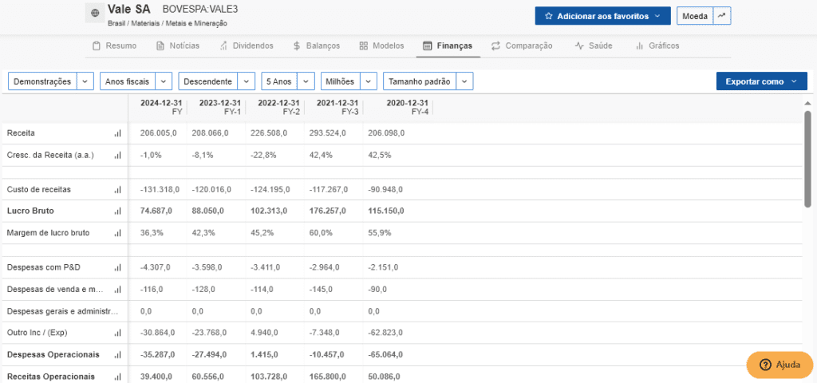The width and height of the screenshot is (817, 383).
Task: Open chart icon for Despesas de venda row
Action: (x=117, y=289)
